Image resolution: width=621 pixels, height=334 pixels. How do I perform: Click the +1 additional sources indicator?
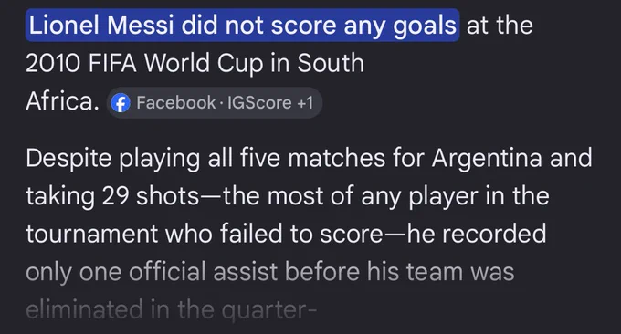(x=305, y=103)
